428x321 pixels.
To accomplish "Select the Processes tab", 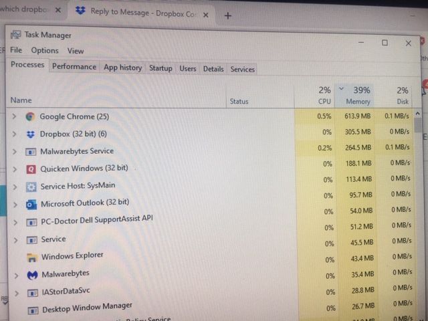I will [x=27, y=65].
